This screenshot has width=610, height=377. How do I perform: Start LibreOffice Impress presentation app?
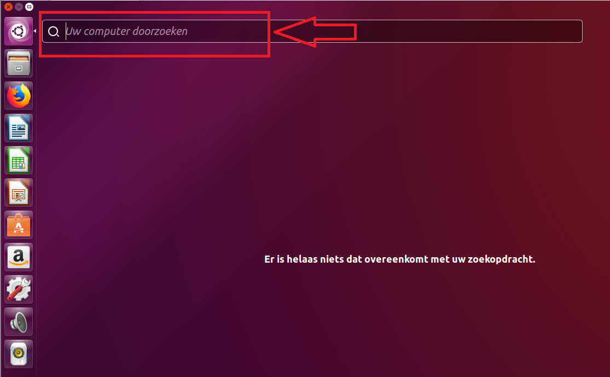[19, 193]
